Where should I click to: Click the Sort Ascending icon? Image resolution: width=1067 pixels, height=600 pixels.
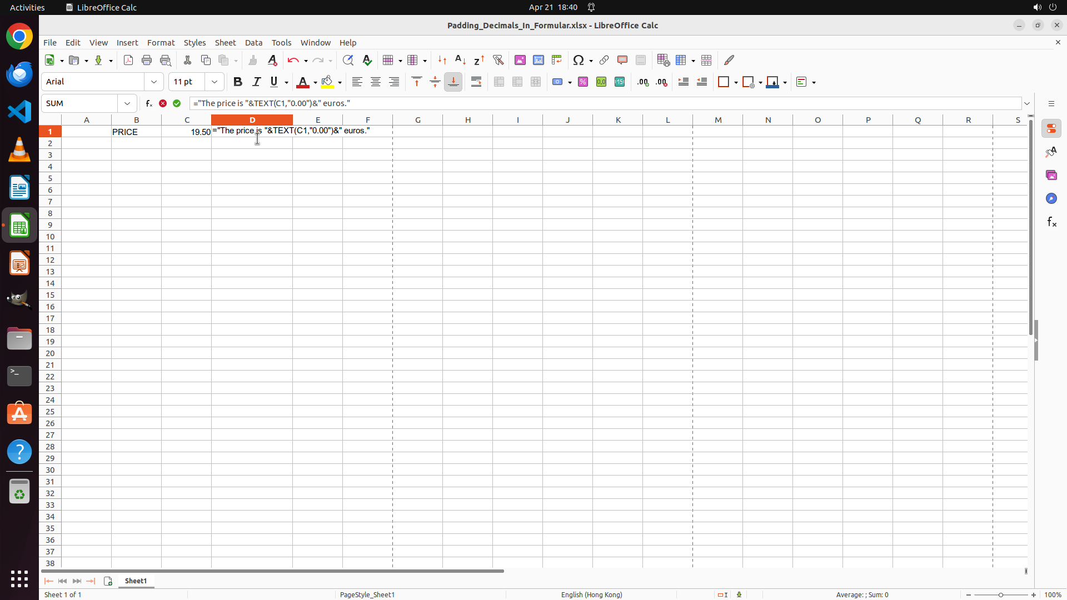(460, 60)
